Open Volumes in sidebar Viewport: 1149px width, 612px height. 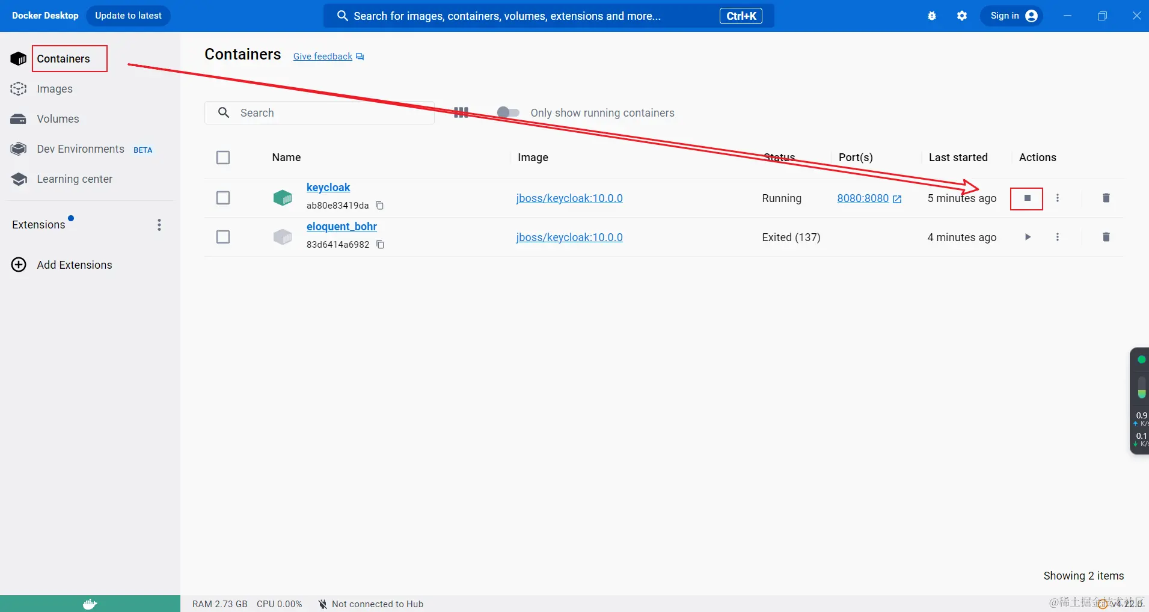[x=58, y=119]
